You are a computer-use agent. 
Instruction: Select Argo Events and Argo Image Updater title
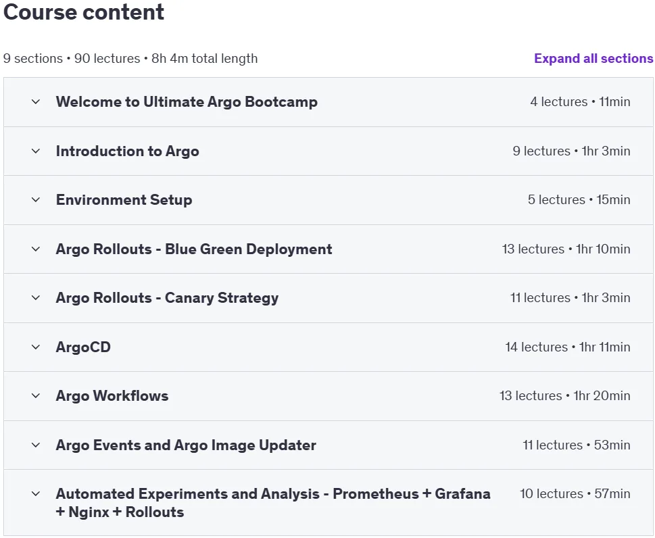(186, 445)
